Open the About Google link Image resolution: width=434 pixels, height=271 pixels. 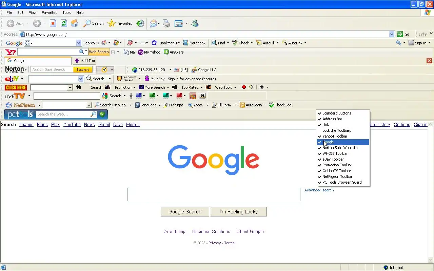pyautogui.click(x=250, y=232)
